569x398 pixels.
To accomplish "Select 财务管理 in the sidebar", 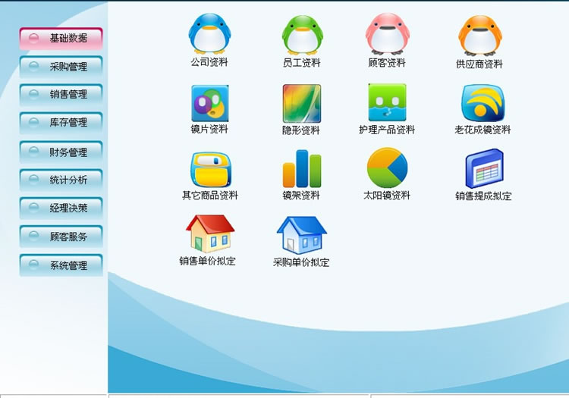I will pyautogui.click(x=61, y=152).
